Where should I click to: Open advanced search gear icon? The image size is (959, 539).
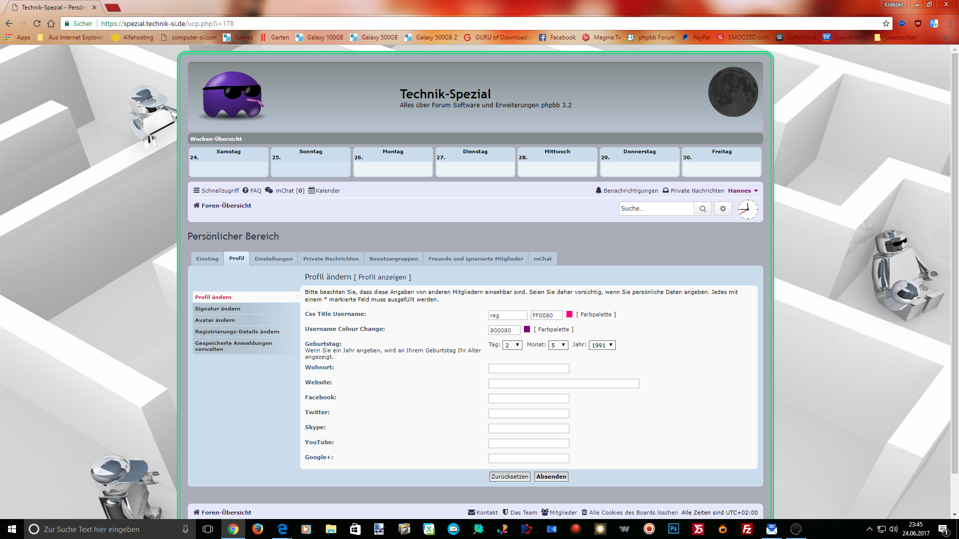click(x=723, y=209)
